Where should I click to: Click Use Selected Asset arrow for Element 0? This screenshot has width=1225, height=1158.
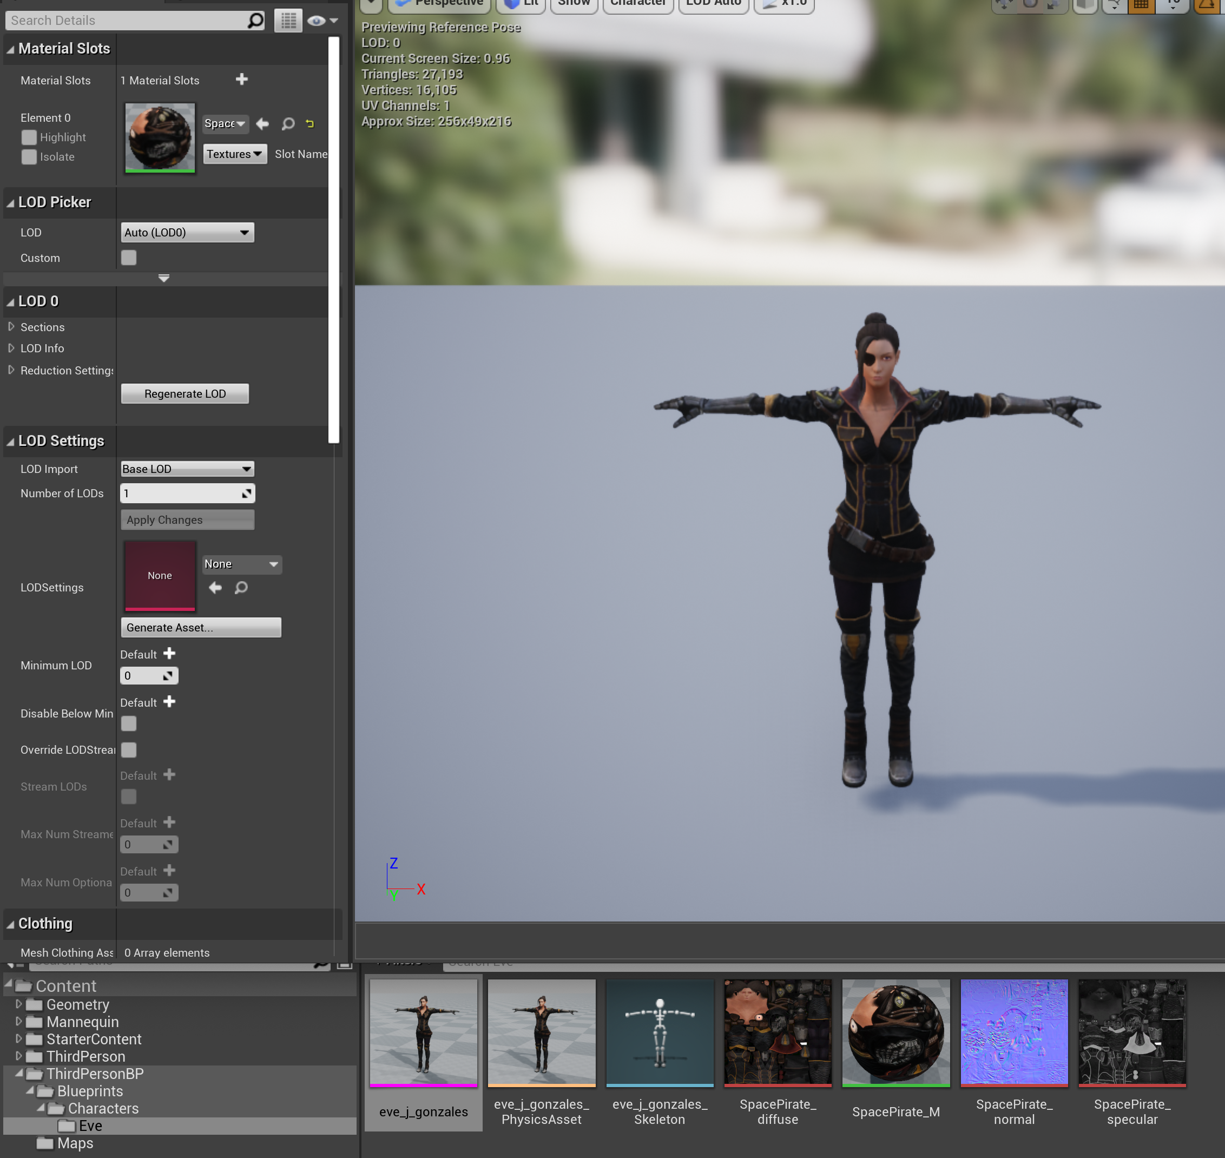click(x=262, y=123)
